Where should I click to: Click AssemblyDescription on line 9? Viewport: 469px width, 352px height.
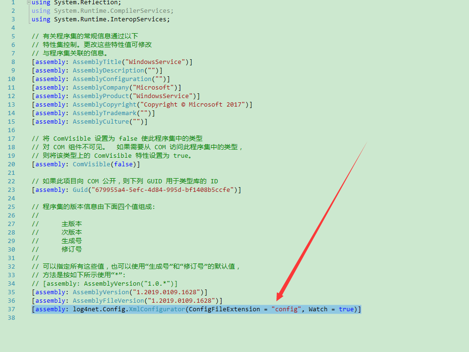point(108,70)
